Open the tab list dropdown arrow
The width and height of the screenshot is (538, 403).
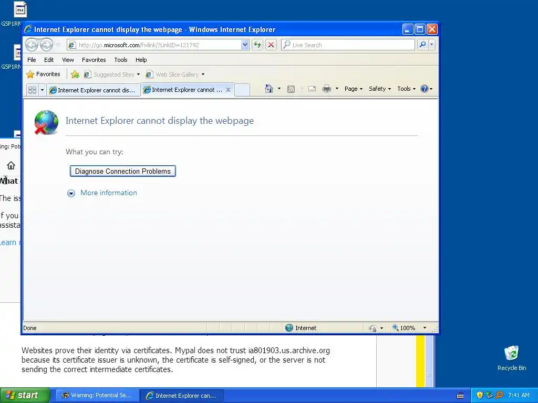(x=42, y=90)
